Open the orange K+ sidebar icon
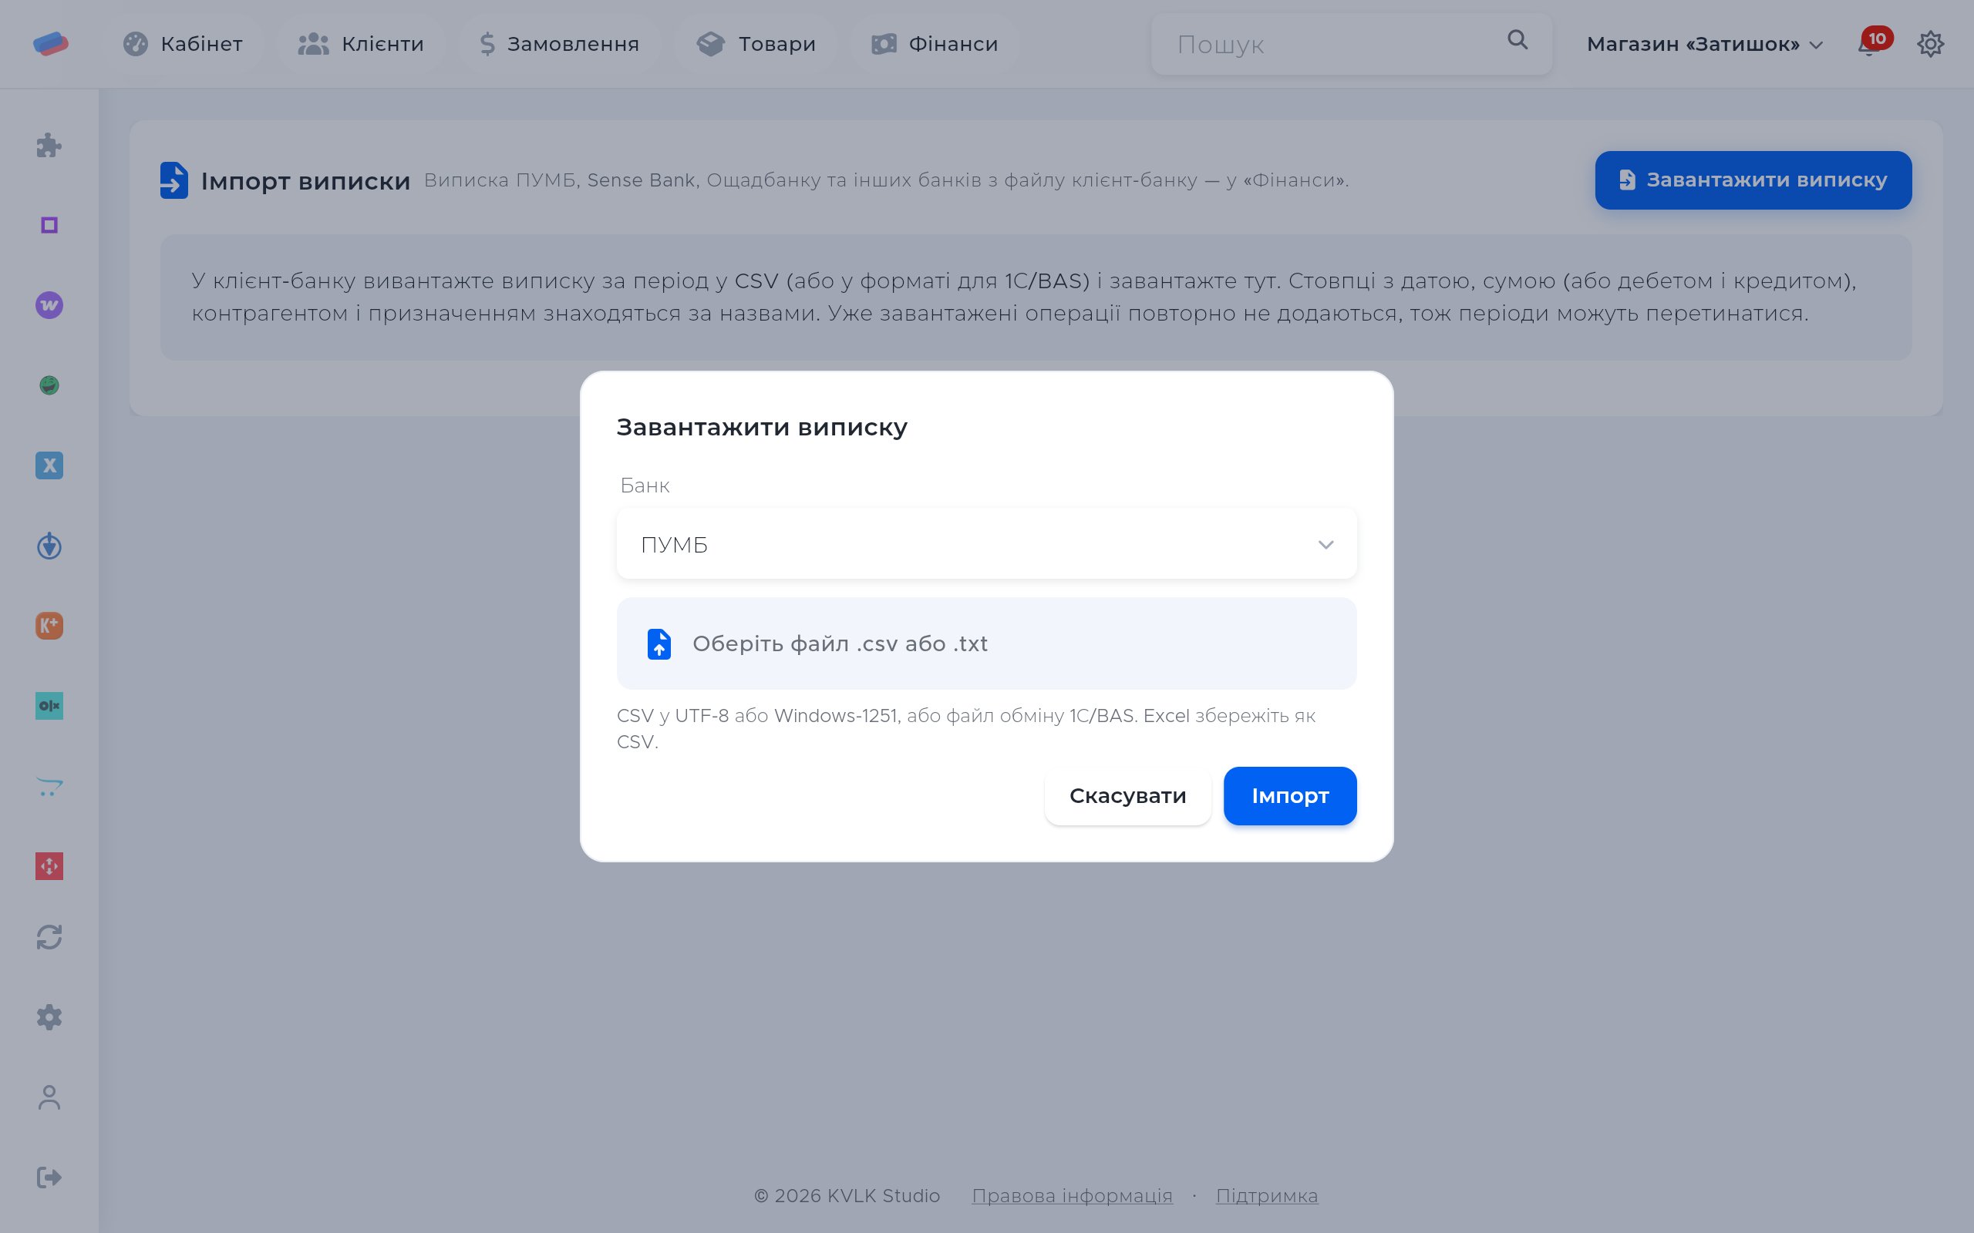The height and width of the screenshot is (1233, 1974). click(x=49, y=626)
